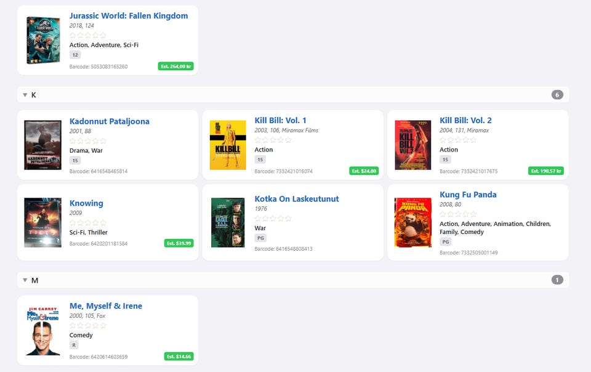Click Kadonnut Pataljoona cover thumbnail
The image size is (591, 372).
pos(42,145)
